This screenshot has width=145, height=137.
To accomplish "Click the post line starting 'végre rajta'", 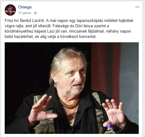I will click(x=57, y=26).
